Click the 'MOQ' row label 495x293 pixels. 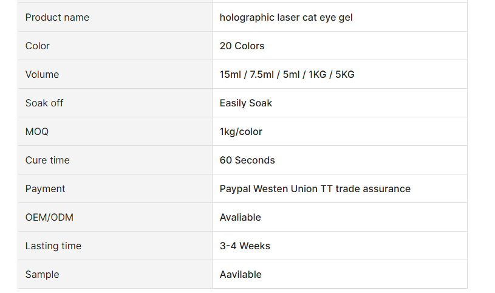[37, 131]
